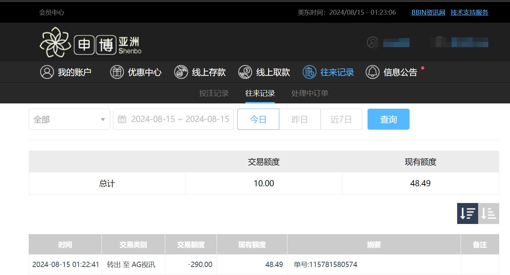Select the ascending sort icon
Screen dimensions: 510x275
click(x=489, y=213)
